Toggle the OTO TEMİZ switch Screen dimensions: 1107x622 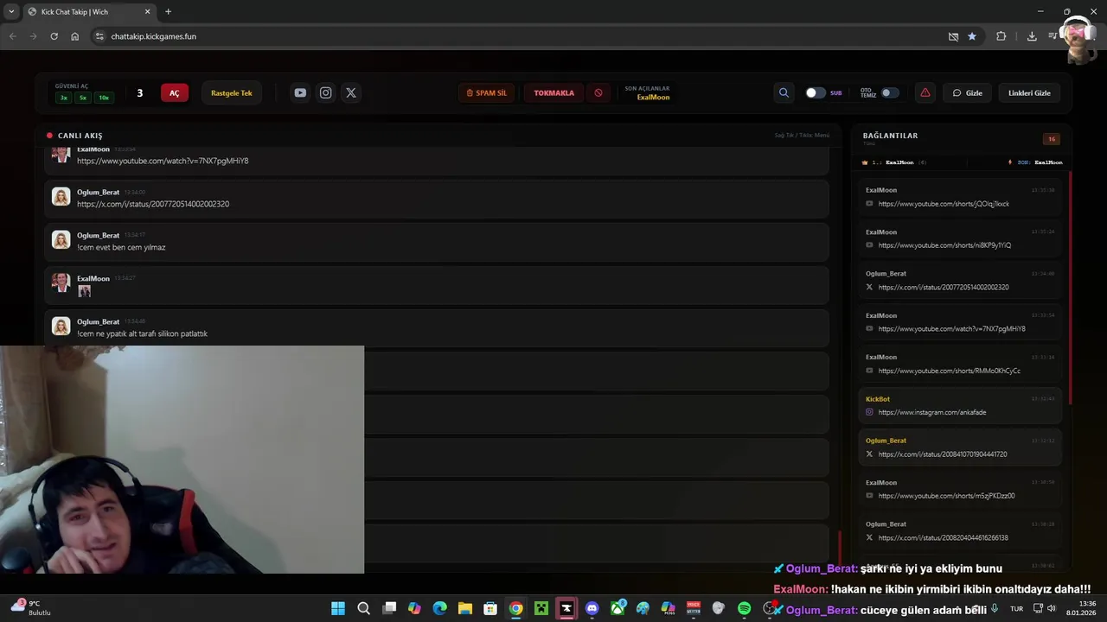(890, 92)
